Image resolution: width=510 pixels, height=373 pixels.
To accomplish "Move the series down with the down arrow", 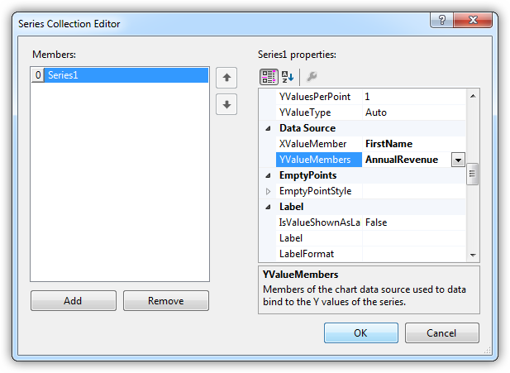I will [x=226, y=105].
